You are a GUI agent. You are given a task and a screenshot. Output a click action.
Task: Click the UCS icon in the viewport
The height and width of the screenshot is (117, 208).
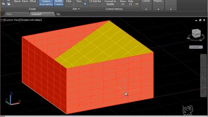(13, 99)
